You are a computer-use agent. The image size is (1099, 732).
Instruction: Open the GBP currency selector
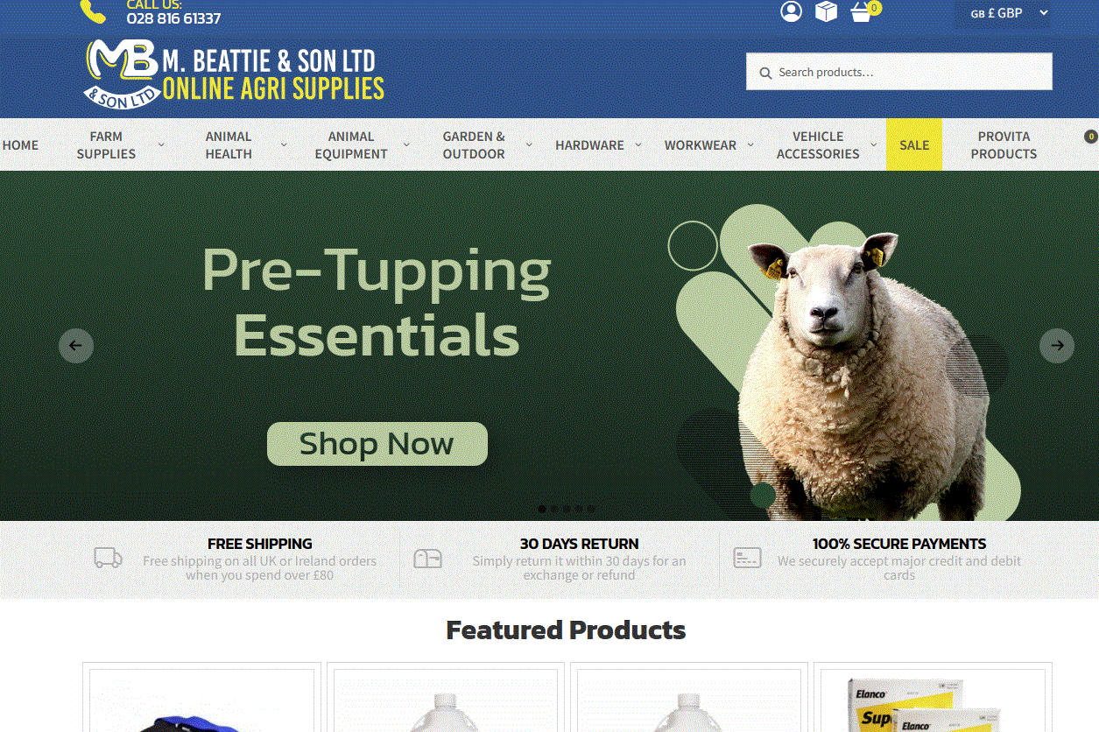1003,13
